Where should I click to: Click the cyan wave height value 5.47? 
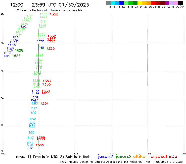[x=30, y=143]
